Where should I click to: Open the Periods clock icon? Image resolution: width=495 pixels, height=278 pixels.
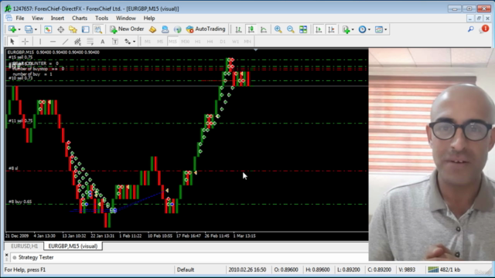[x=363, y=29]
